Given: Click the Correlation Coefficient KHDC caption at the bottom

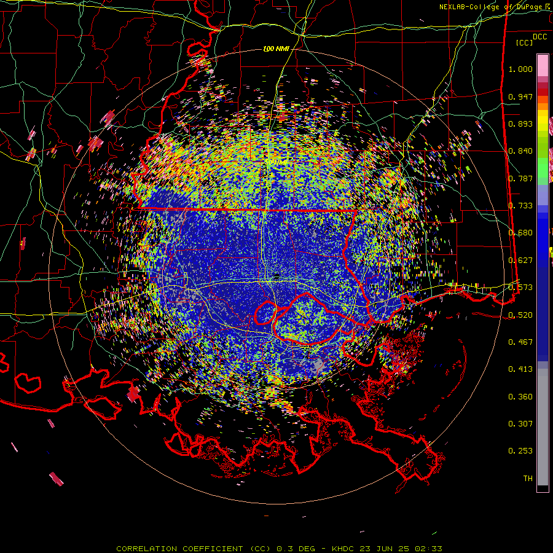Looking at the screenshot, I should [279, 549].
